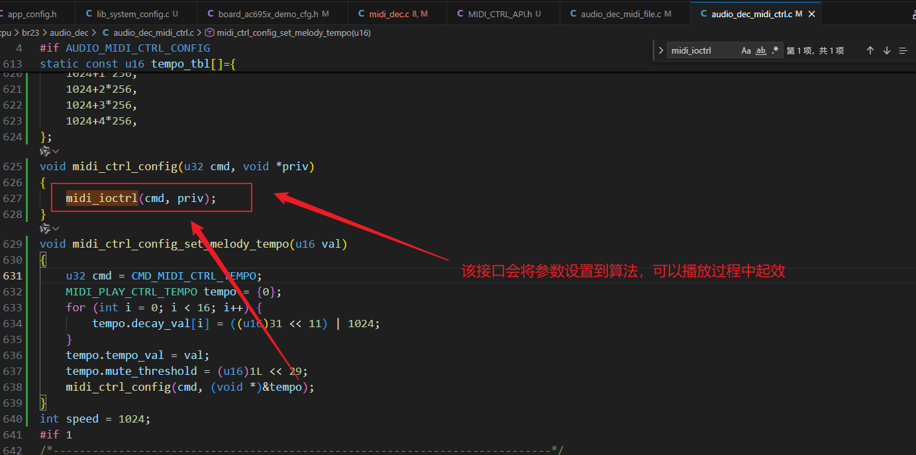This screenshot has height=455, width=916.
Task: Open midi_ctrl_config_set_melody_tempo breadcrumb symbol
Action: 293,32
